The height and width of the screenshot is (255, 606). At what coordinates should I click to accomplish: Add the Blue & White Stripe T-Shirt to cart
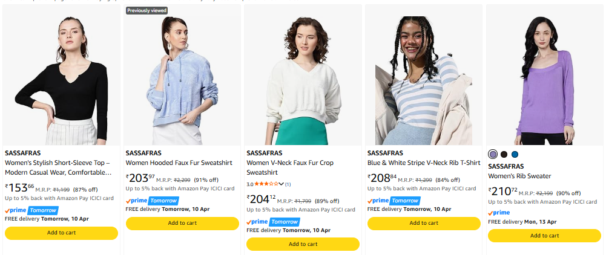(x=423, y=223)
